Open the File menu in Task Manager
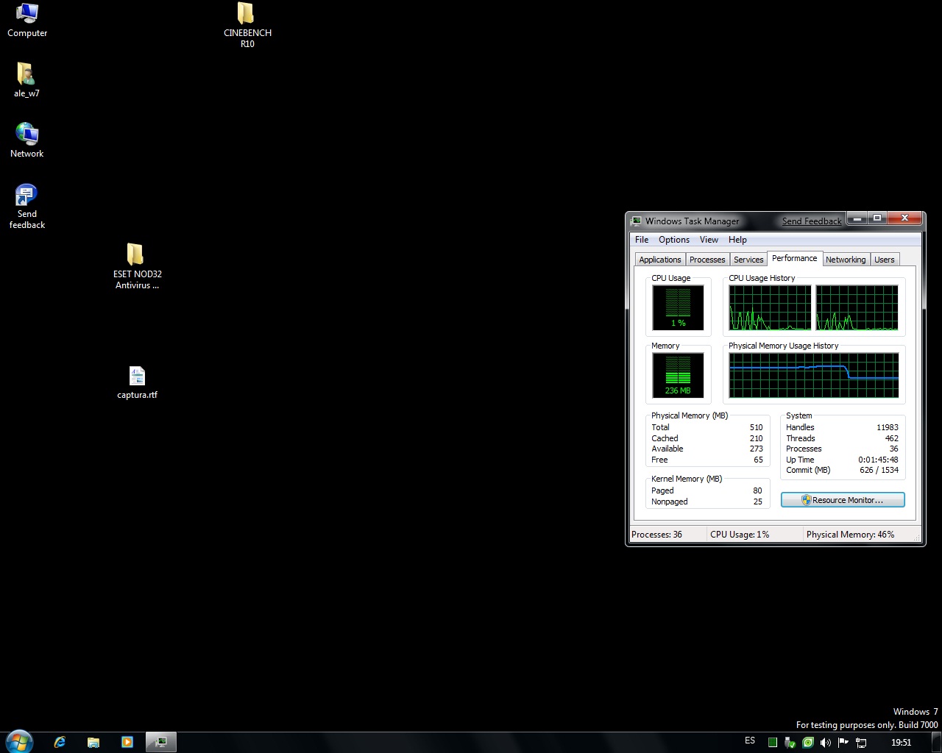Screen dimensions: 942x753 tap(642, 240)
